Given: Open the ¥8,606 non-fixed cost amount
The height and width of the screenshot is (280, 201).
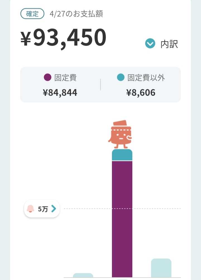Looking at the screenshot, I should 141,93.
